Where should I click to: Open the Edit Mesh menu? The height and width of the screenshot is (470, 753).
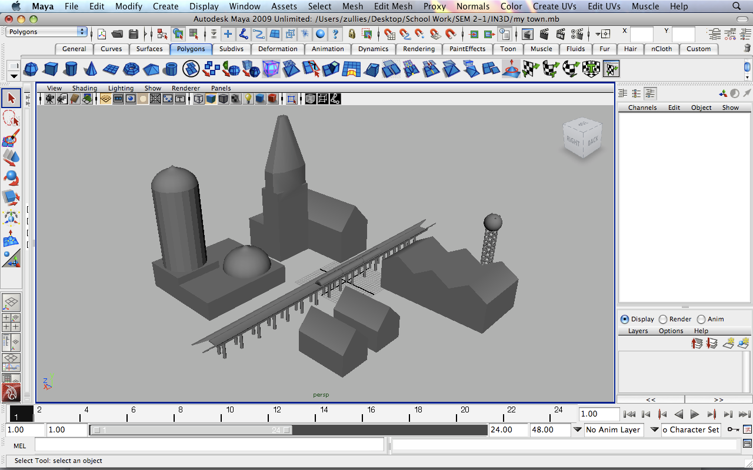click(393, 6)
